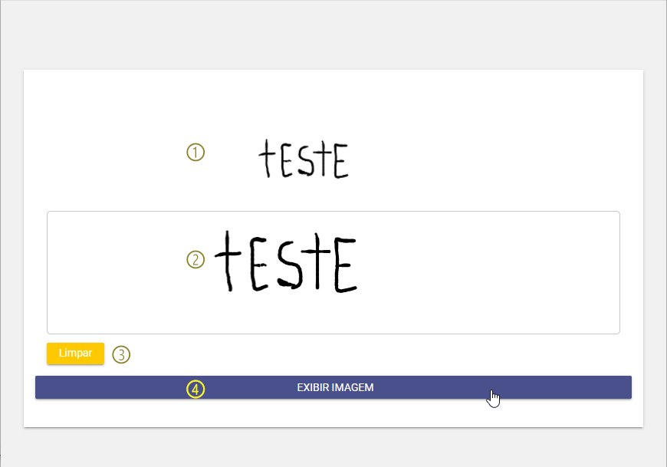This screenshot has height=467, width=667.
Task: Click the yellow circled number 4 marker
Action: tap(195, 389)
